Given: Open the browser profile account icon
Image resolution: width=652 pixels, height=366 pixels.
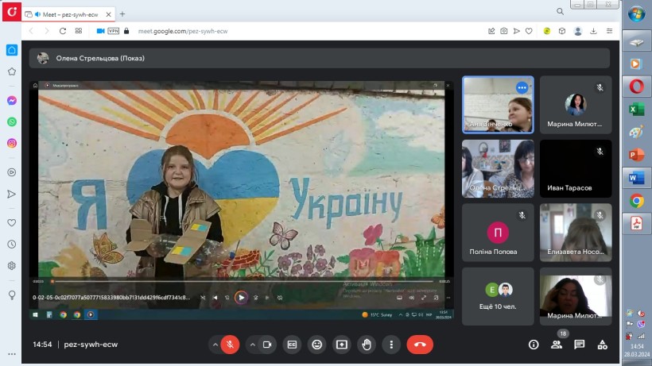Looking at the screenshot, I should pos(577,31).
